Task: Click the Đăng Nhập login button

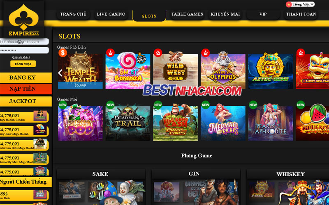Action: point(23,64)
